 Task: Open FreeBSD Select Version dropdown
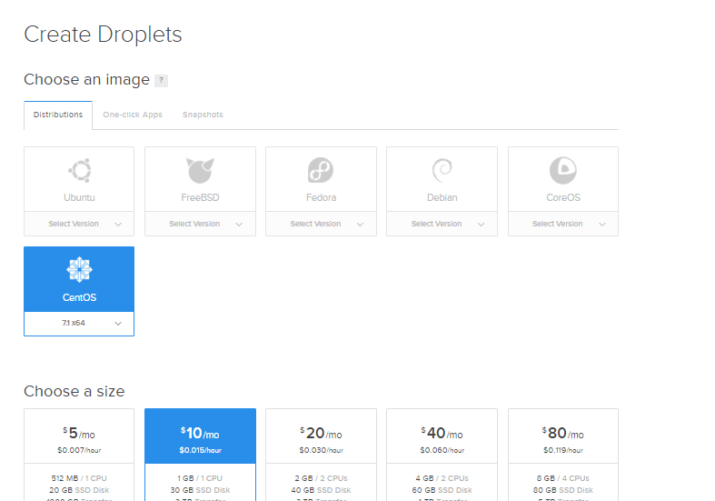[200, 224]
